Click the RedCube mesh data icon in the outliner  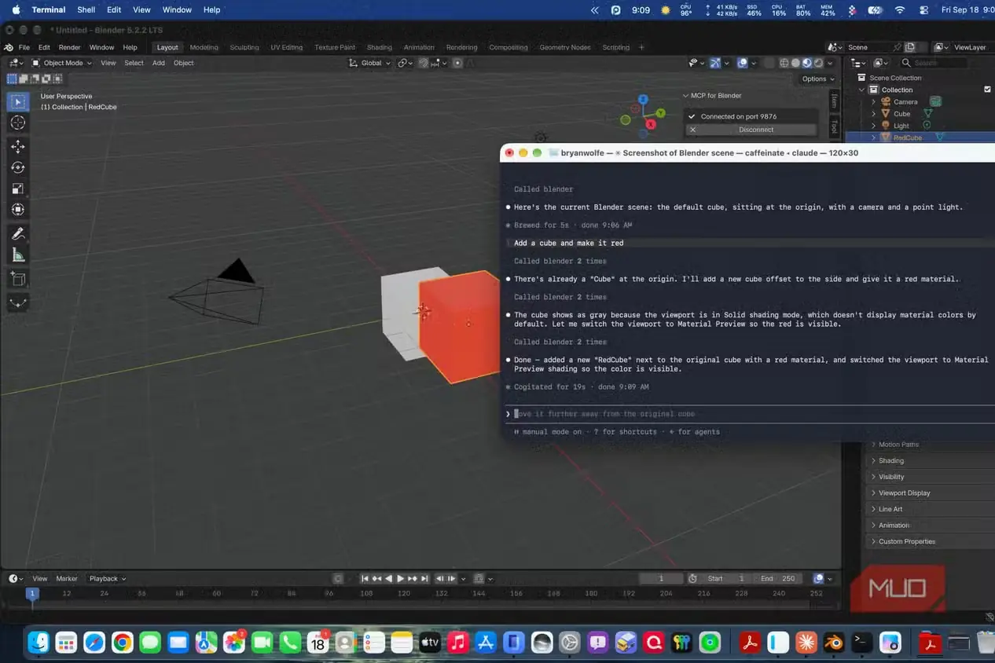[x=939, y=137]
